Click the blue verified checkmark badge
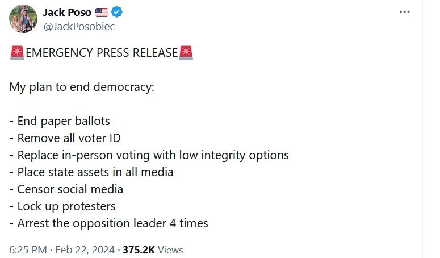Screen dimensions: 440x258 point(117,13)
